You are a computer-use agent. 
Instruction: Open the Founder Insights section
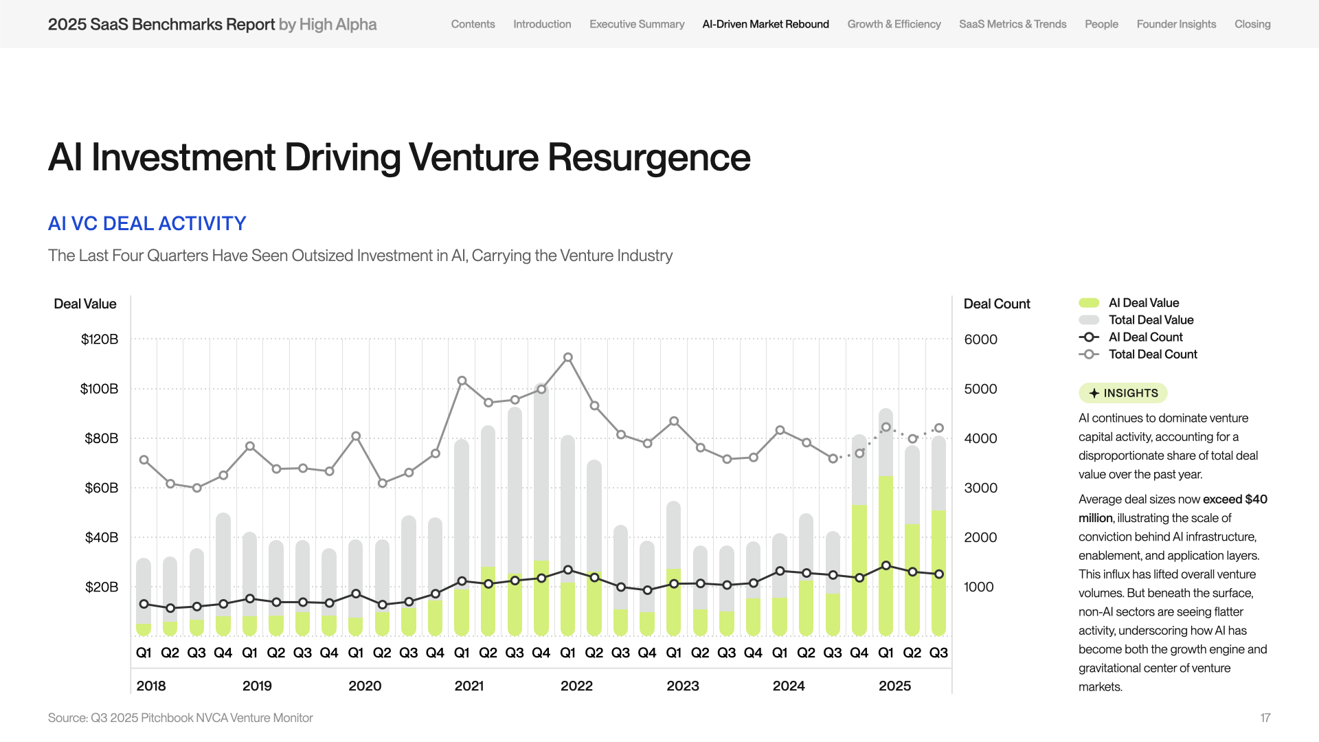(x=1176, y=24)
